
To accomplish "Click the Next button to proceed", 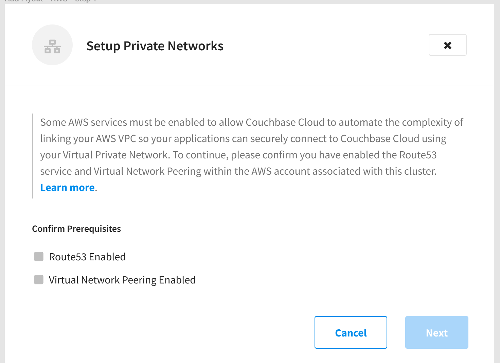I will tap(436, 332).
